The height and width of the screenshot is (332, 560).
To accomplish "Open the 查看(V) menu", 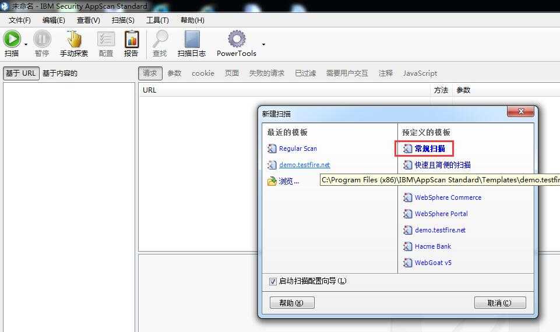I will coord(88,20).
